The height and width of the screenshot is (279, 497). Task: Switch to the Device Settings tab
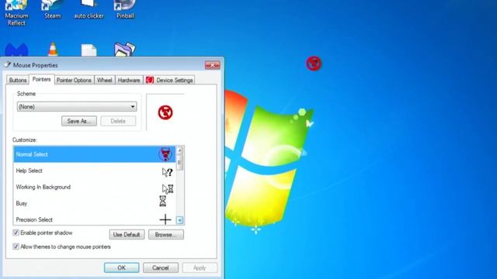point(169,81)
